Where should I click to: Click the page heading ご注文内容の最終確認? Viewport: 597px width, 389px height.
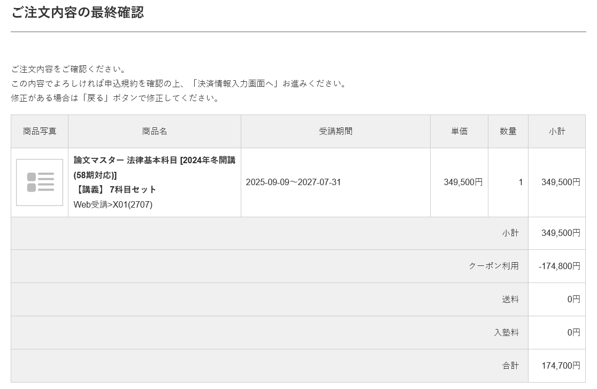pyautogui.click(x=78, y=12)
